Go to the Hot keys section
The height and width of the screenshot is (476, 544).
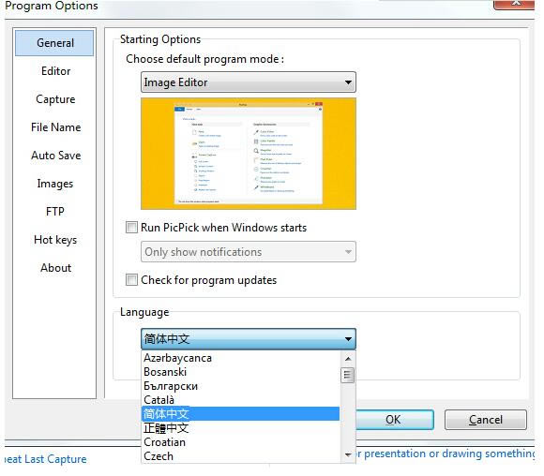point(55,240)
